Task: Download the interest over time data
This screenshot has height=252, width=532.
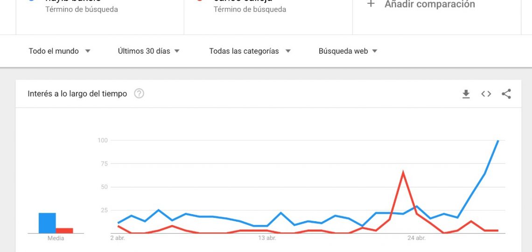Action: (x=466, y=94)
